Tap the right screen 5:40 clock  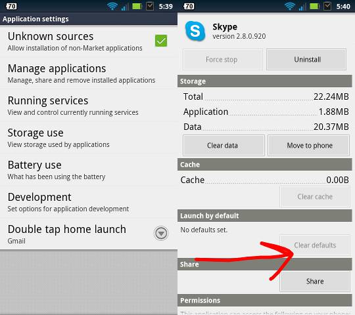point(343,7)
